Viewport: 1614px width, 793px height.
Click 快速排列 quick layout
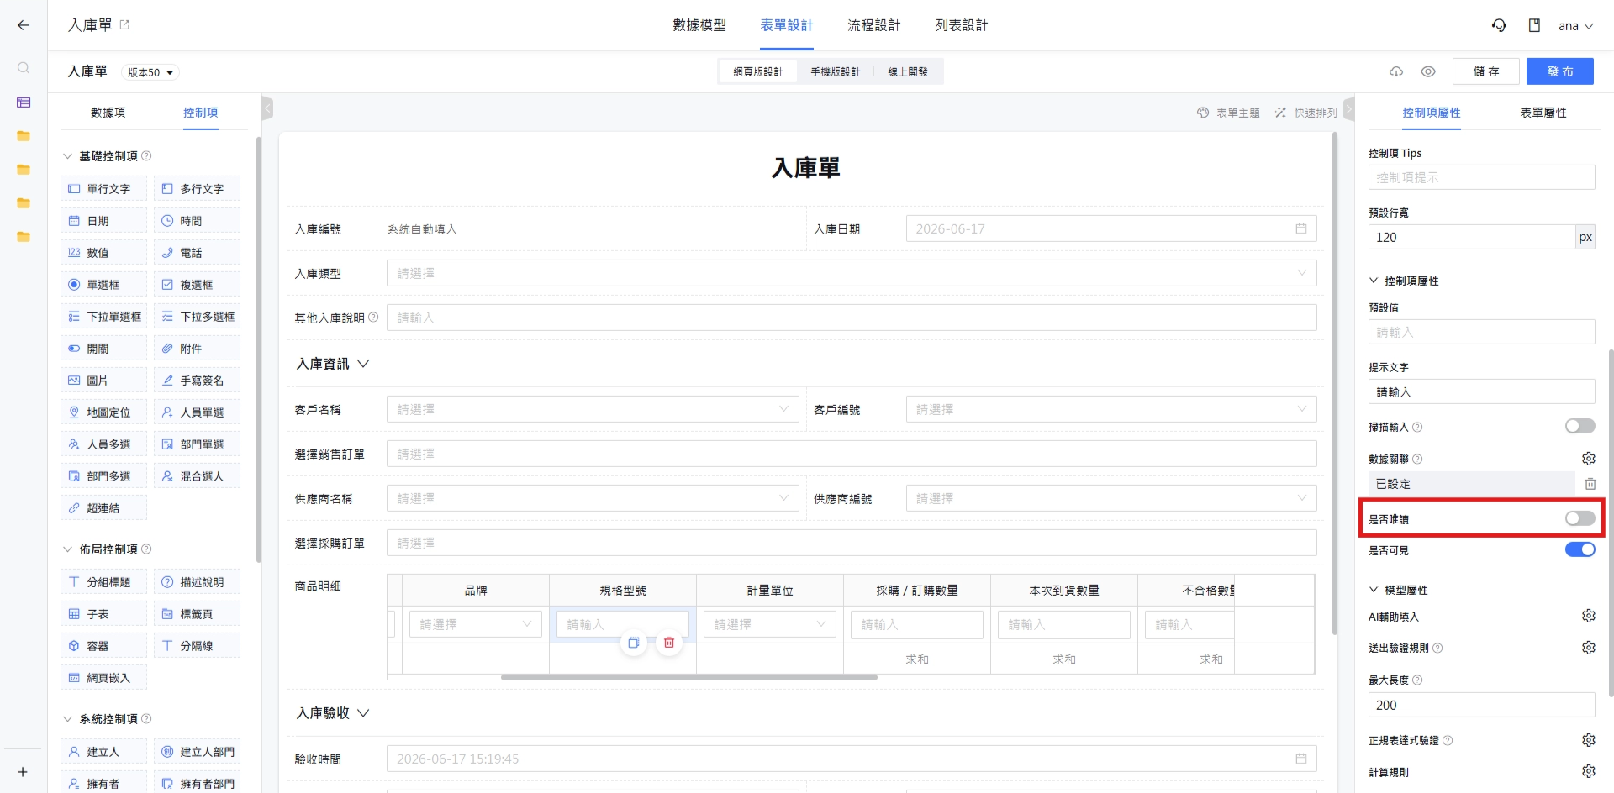click(1305, 113)
